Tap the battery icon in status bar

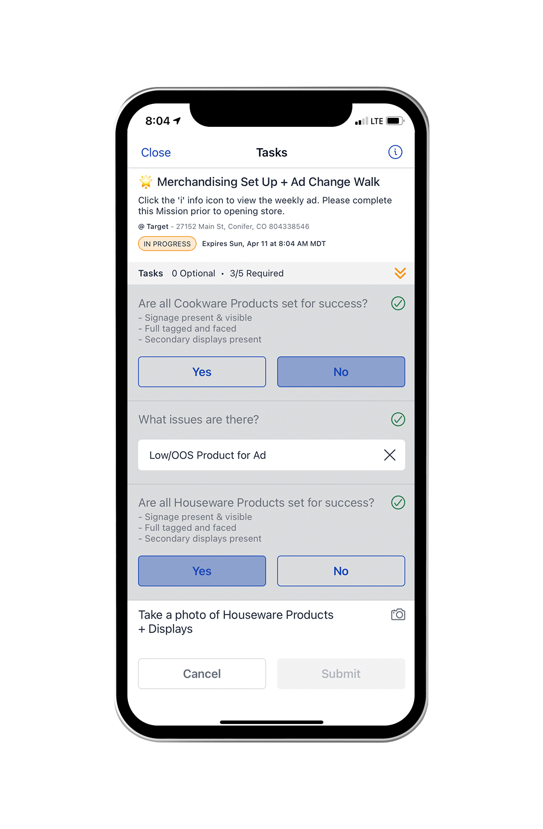pyautogui.click(x=394, y=121)
